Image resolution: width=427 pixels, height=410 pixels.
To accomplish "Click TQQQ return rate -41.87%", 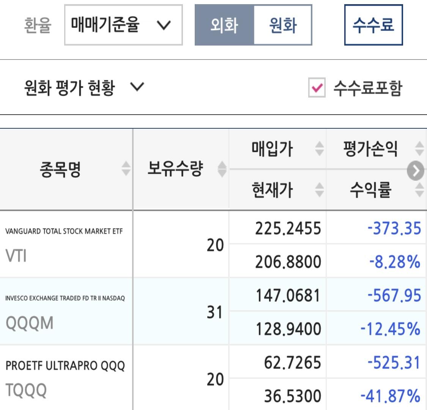I will [391, 396].
